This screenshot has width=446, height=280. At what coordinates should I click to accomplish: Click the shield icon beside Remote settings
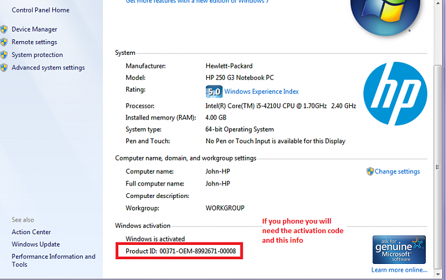pyautogui.click(x=4, y=42)
